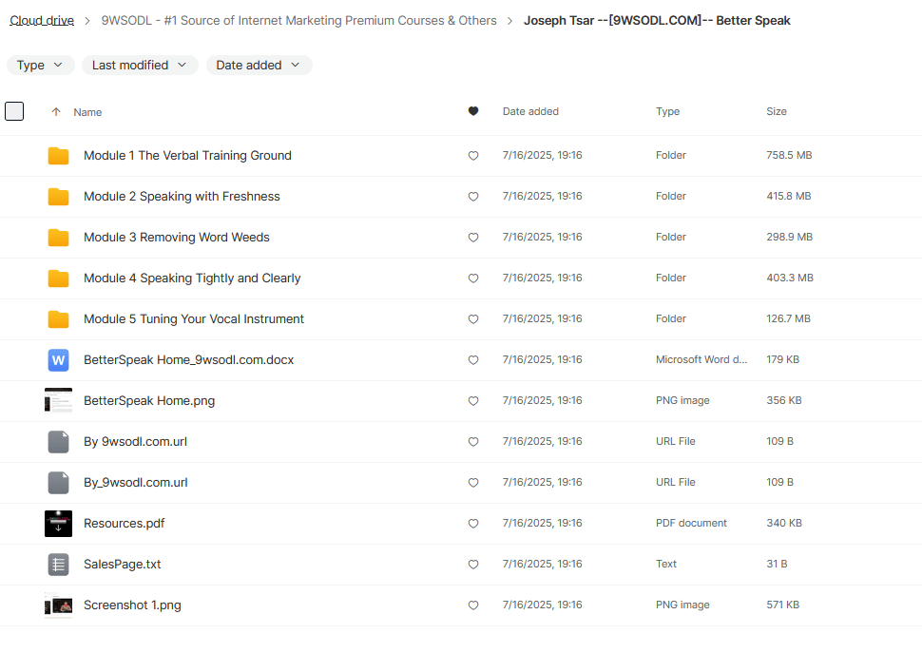Click the sort arrow beside the Name column
Image resolution: width=922 pixels, height=653 pixels.
tap(56, 112)
